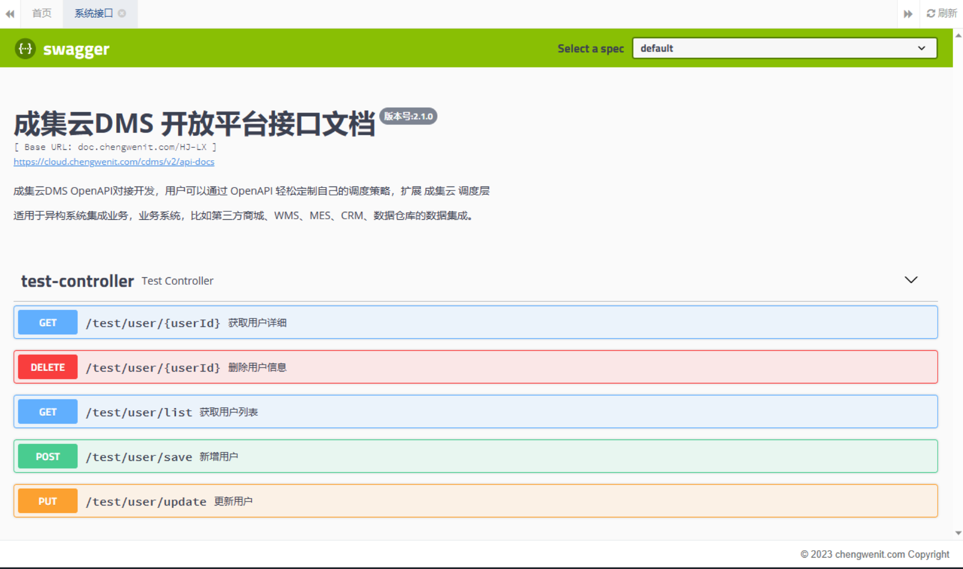Expand POST /test/user/save 新增用户
Viewport: 963px width, 569px height.
[475, 456]
